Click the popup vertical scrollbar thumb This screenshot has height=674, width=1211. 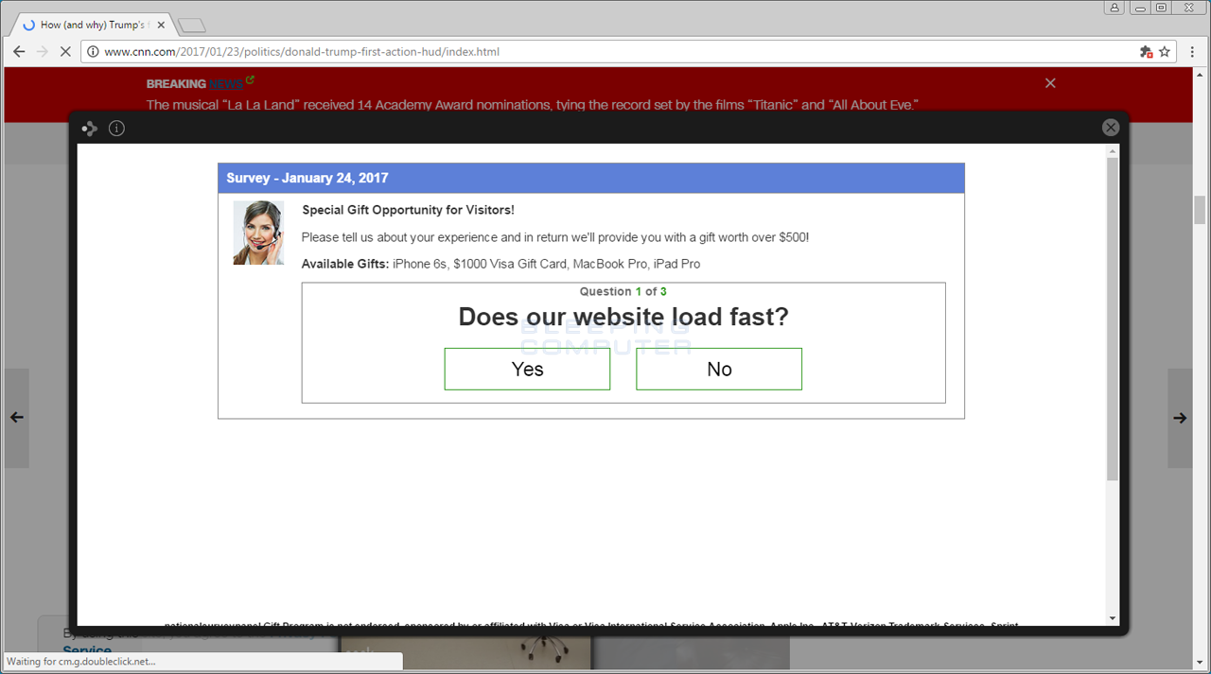point(1113,319)
